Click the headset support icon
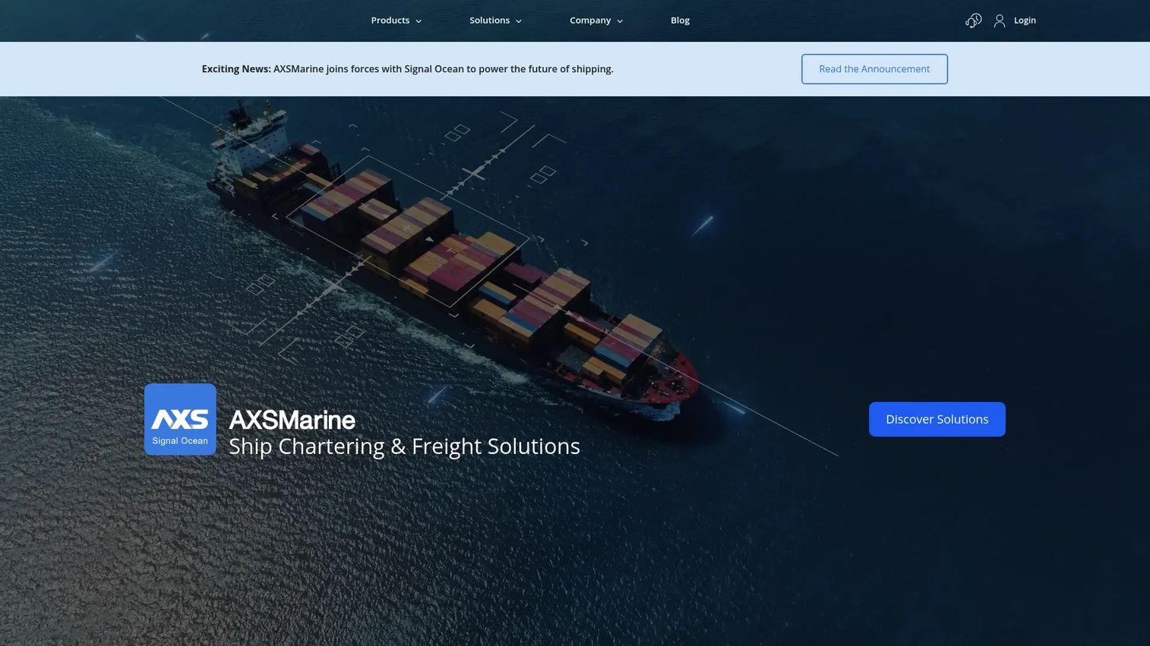Viewport: 1150px width, 646px height. (973, 20)
